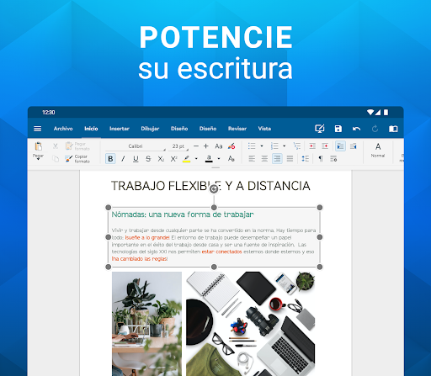
Task: Switch to the Inicio tab
Action: point(91,129)
